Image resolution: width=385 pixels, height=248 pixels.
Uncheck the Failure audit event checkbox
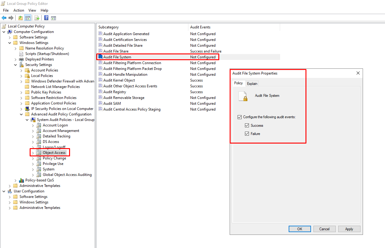(x=247, y=134)
